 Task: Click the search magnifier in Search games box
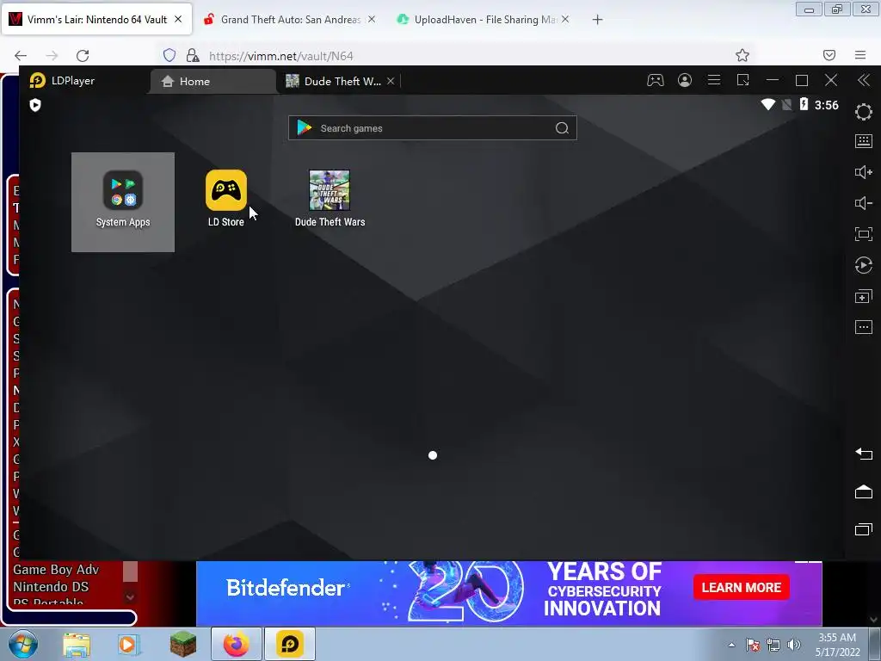point(562,128)
